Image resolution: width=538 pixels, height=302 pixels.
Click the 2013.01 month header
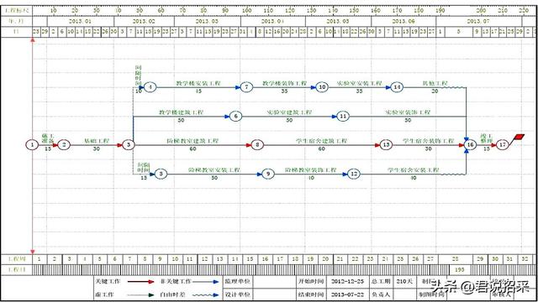pos(81,21)
